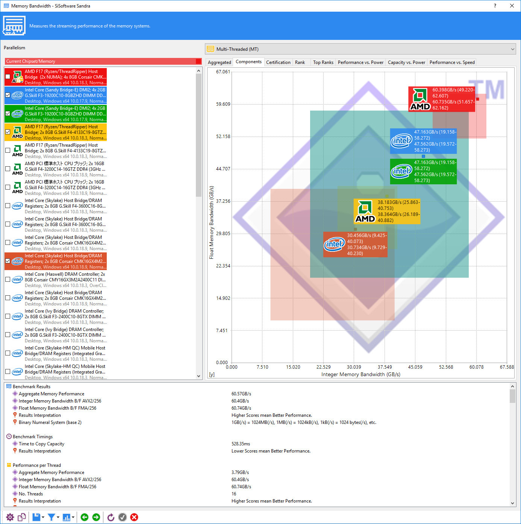This screenshot has width=521, height=524.
Task: Check the Intel Core (Haswell) DRAM Controller entry
Action: point(8,279)
